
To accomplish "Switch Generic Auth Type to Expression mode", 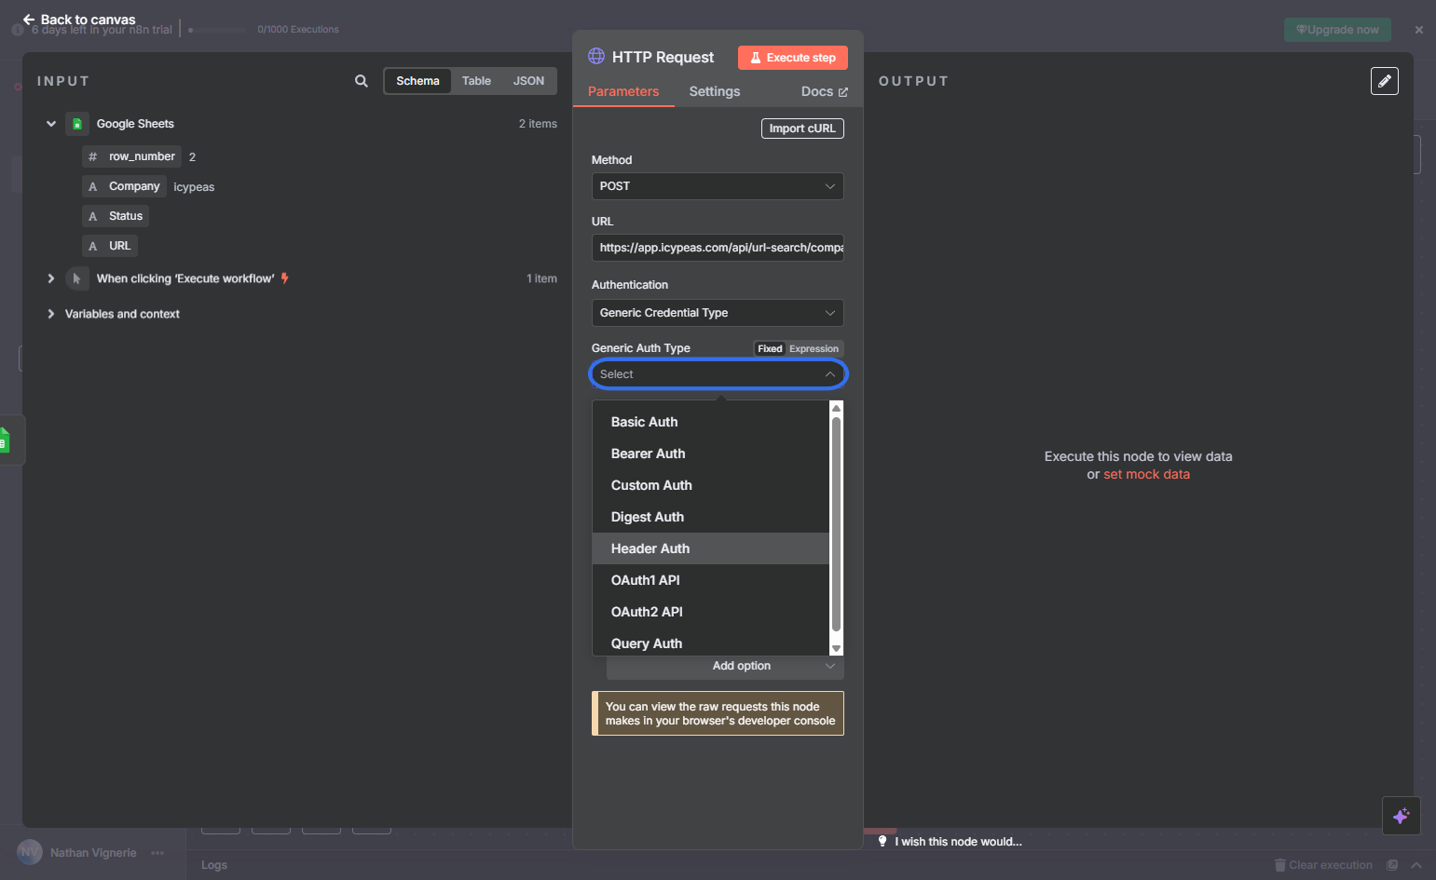I will pyautogui.click(x=814, y=349).
